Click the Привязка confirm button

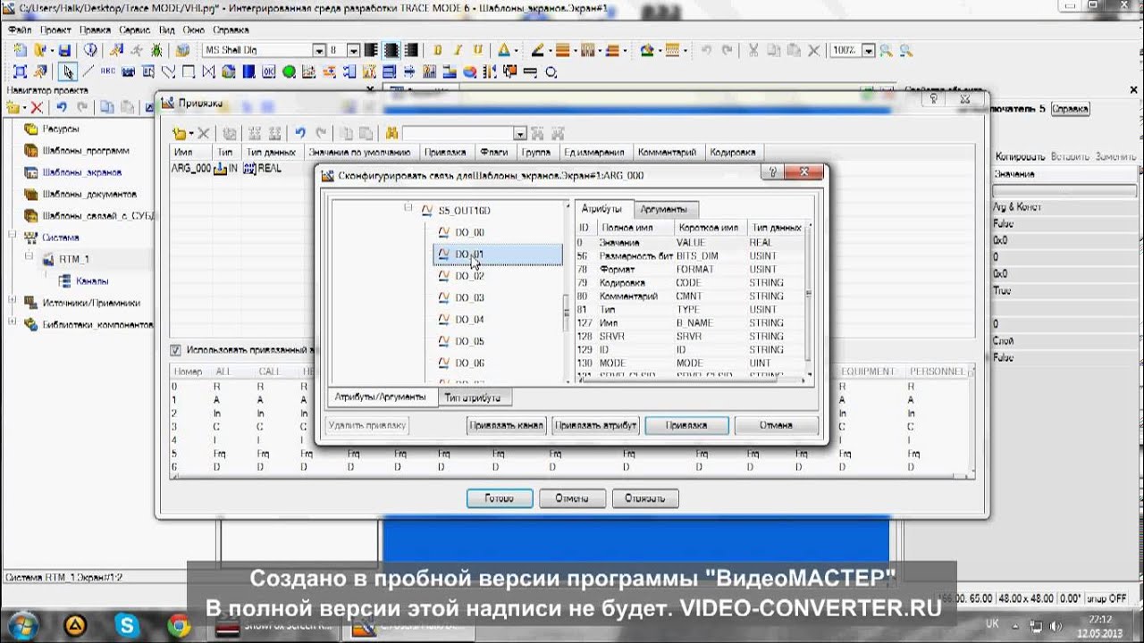[x=686, y=425]
